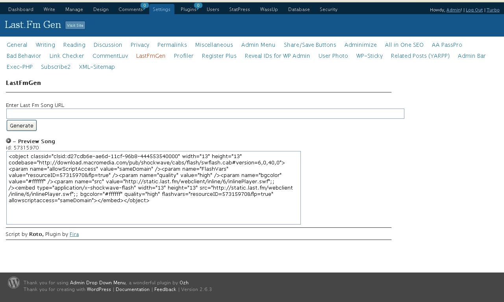Screen dimensions: 504x302
Task: Select the LastFmGen settings tab
Action: (151, 56)
